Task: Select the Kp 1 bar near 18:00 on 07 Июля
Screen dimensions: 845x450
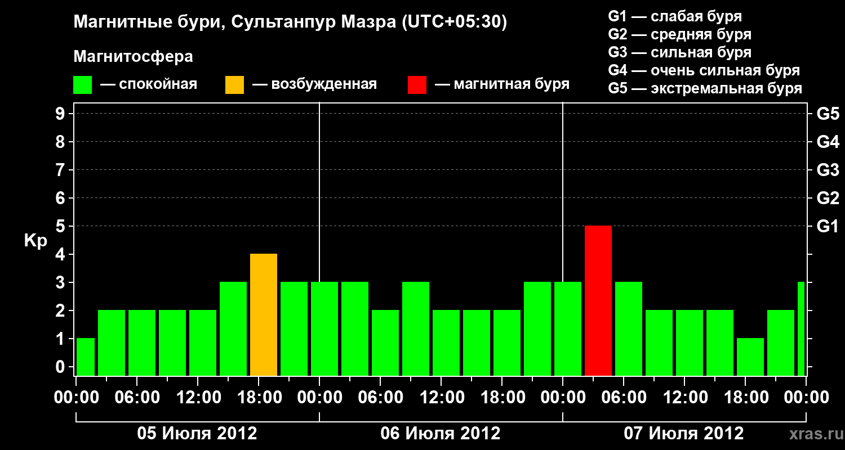Action: 750,357
